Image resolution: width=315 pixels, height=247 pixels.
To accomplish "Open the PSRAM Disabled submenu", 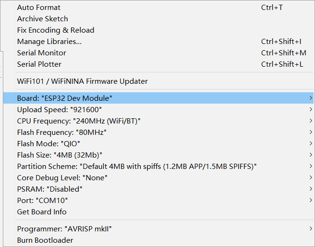I will point(50,189).
